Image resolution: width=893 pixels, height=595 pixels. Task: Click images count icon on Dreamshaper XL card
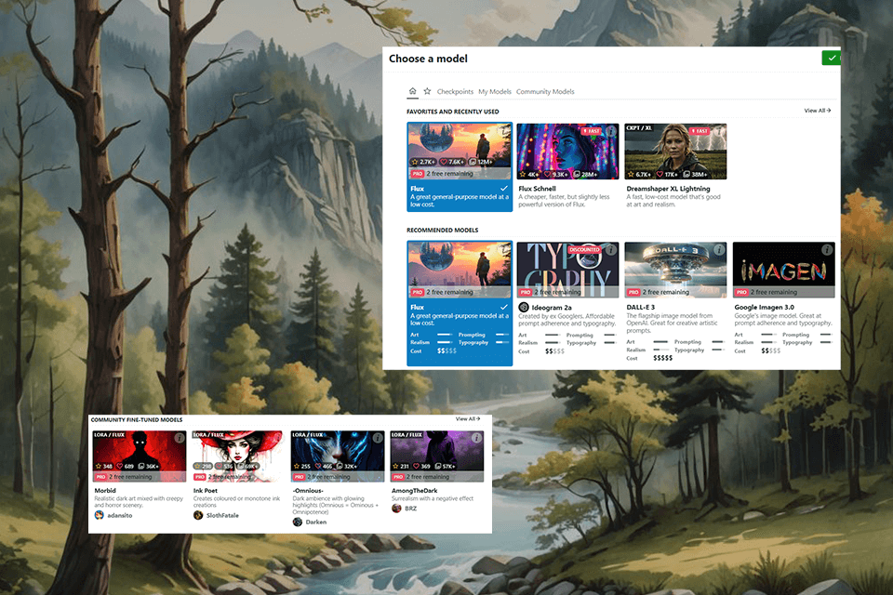tap(686, 174)
